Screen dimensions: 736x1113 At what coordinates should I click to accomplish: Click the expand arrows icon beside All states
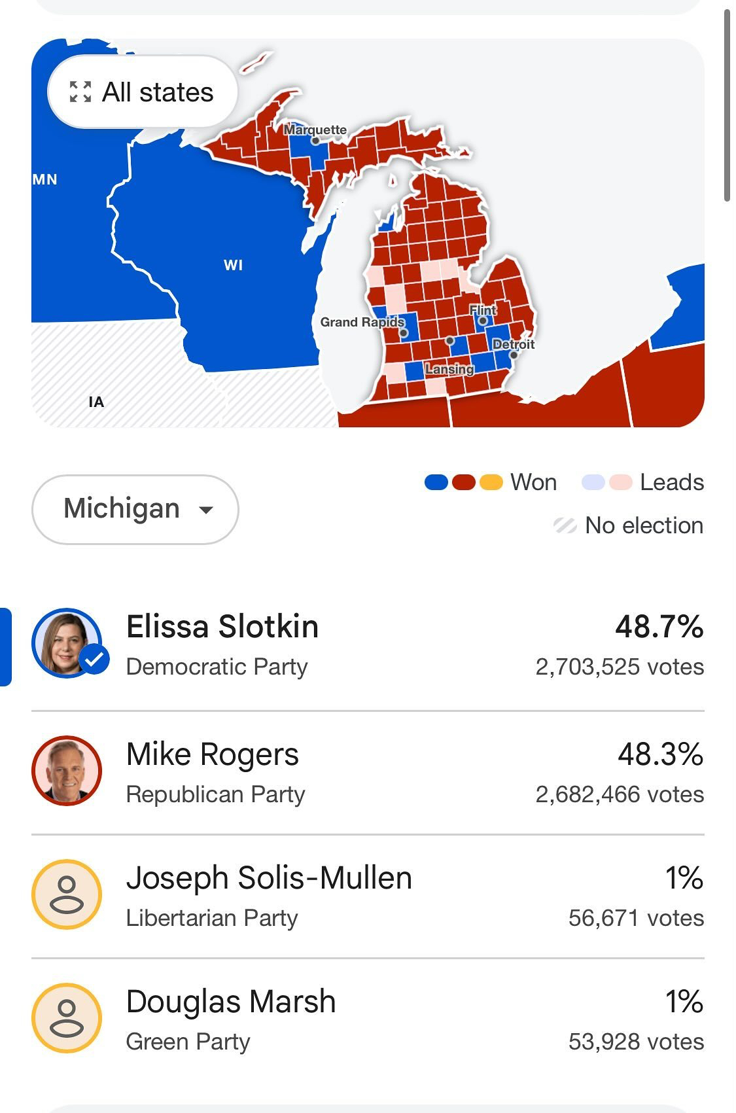[x=80, y=92]
